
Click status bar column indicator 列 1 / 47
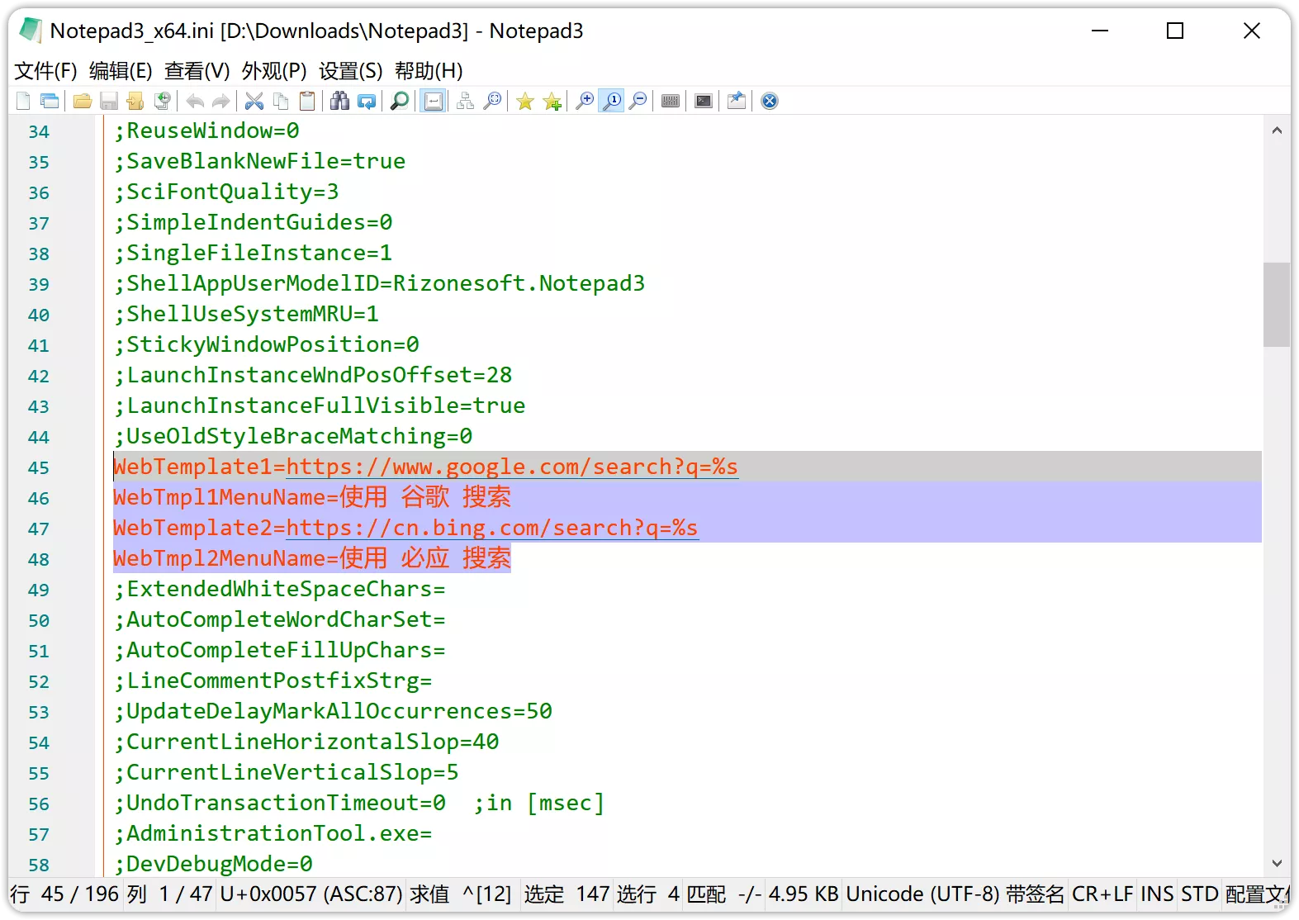pyautogui.click(x=170, y=894)
